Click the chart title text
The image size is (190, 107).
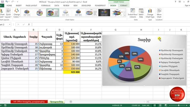click(144, 40)
